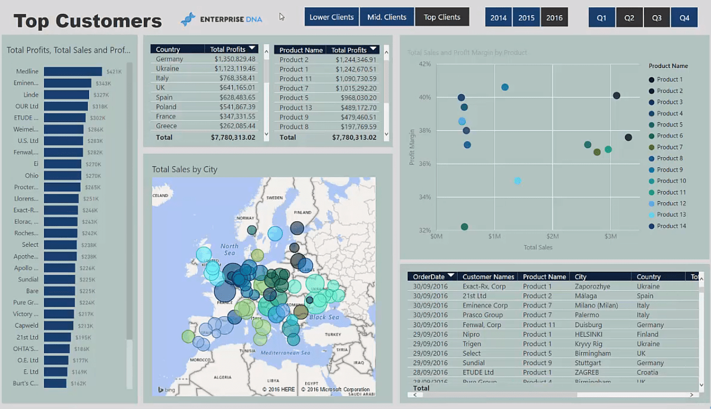The height and width of the screenshot is (409, 711).
Task: Click the Sundial customer bar
Action: click(x=60, y=279)
